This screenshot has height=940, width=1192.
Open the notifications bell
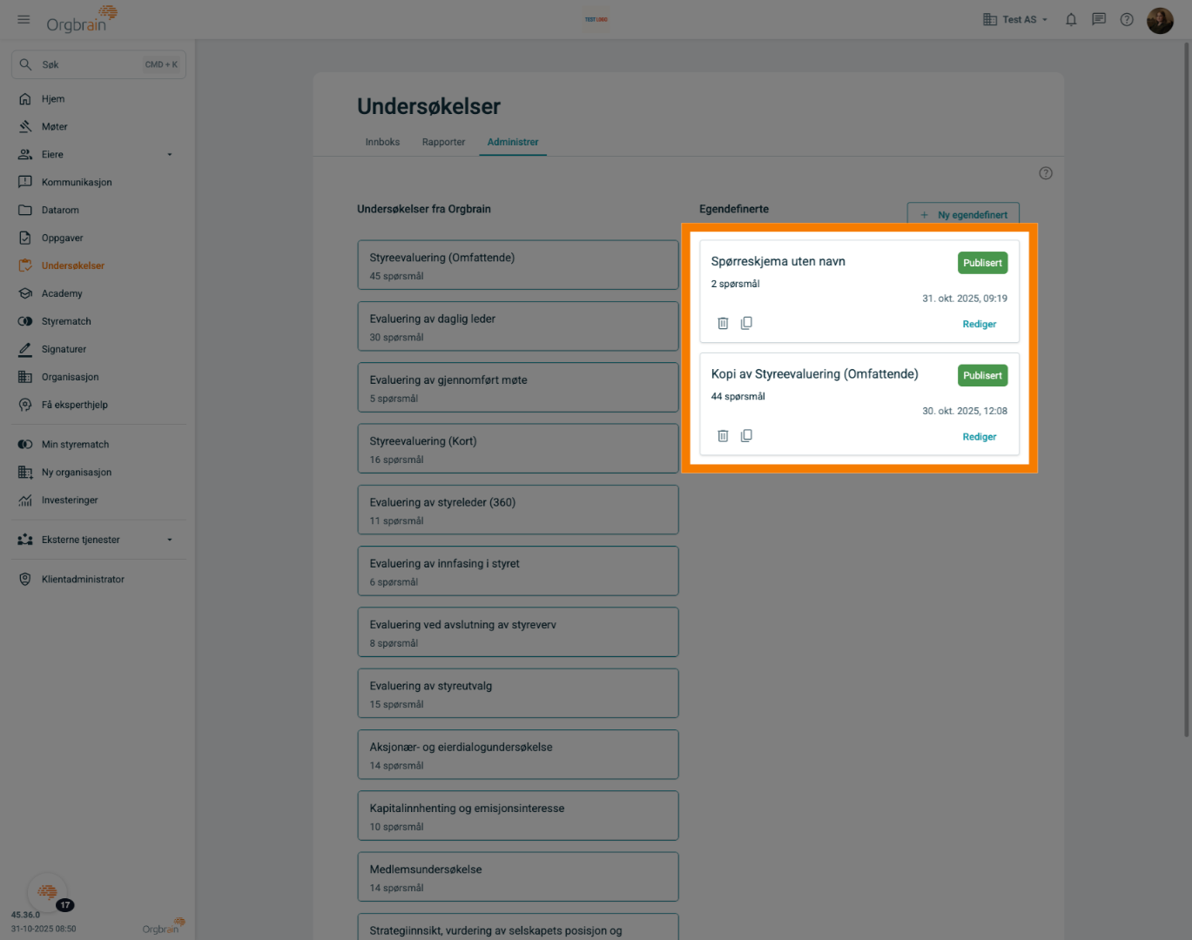(1071, 19)
